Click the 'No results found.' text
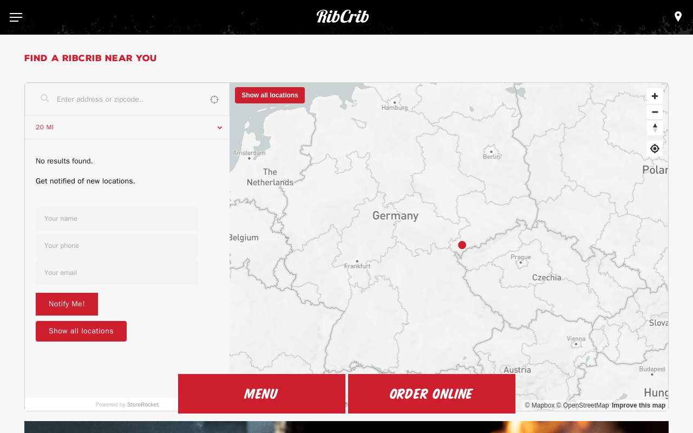The image size is (693, 433). pyautogui.click(x=64, y=161)
